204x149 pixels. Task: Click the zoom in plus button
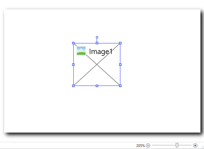tap(195, 145)
